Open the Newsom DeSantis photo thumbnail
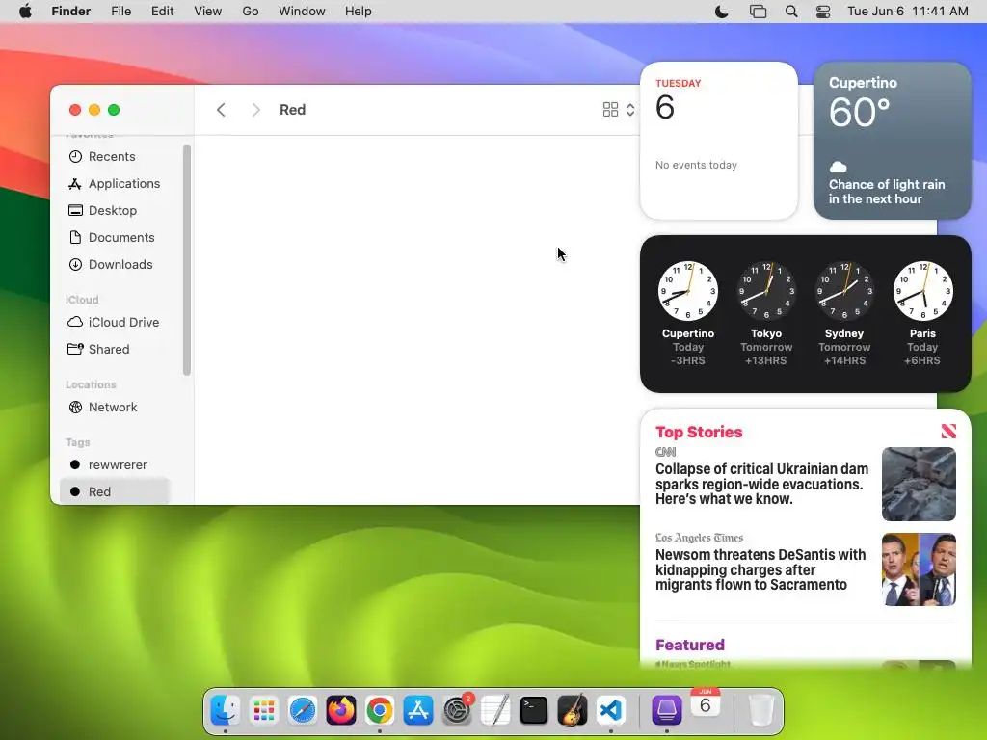Image resolution: width=987 pixels, height=740 pixels. (919, 569)
